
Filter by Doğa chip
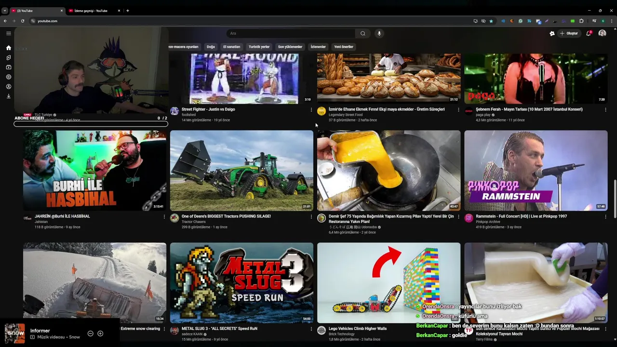pos(211,47)
